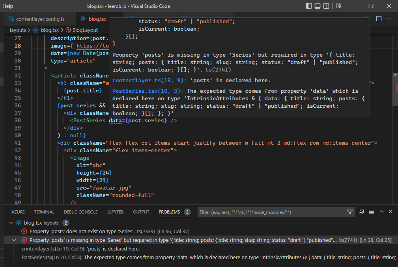Collapse the blog.tsx problems group
This screenshot has height=267, width=398.
pos(11,223)
